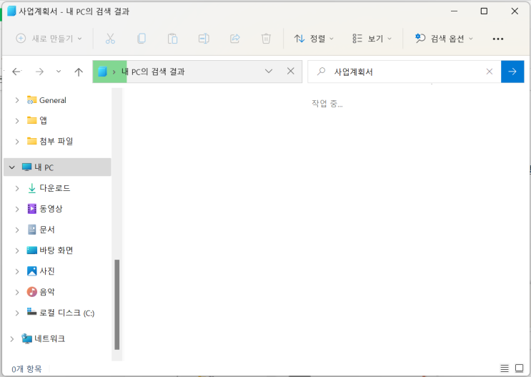Close the search results window
Viewport: 531px width, 377px height.
(515, 11)
